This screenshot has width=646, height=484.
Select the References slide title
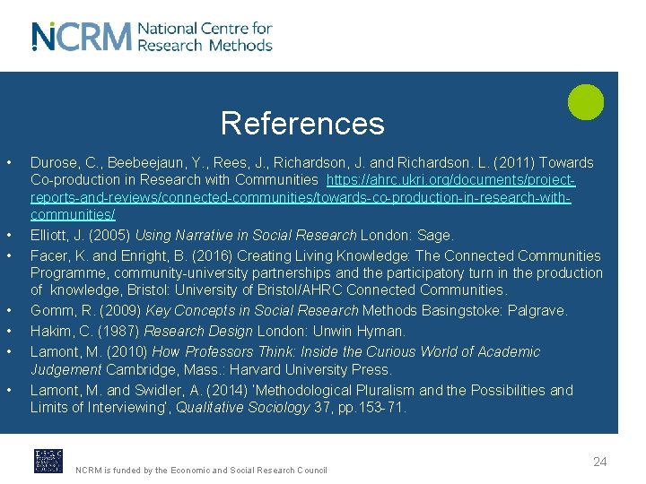(x=303, y=123)
